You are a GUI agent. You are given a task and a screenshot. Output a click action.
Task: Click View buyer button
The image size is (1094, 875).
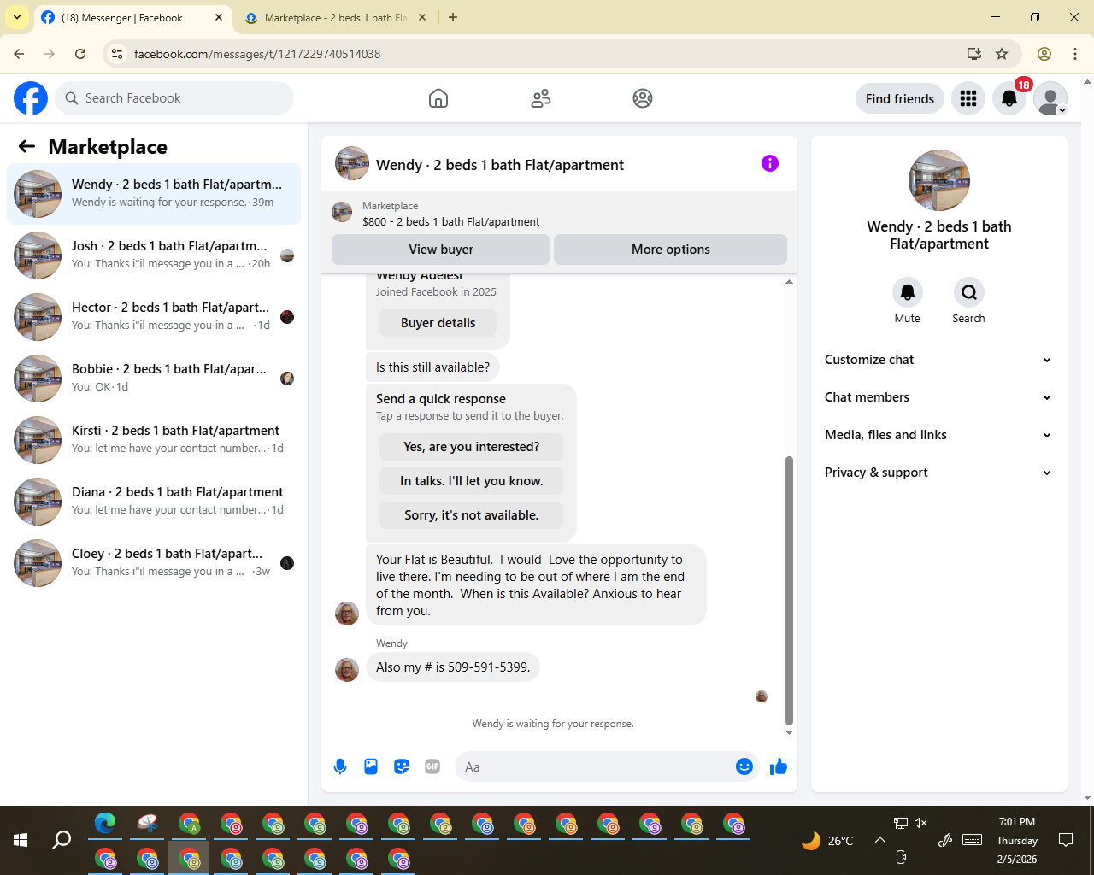[x=441, y=250]
